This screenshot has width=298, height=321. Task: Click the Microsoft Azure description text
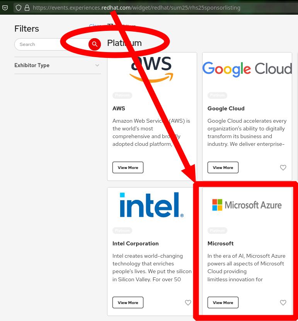click(246, 268)
